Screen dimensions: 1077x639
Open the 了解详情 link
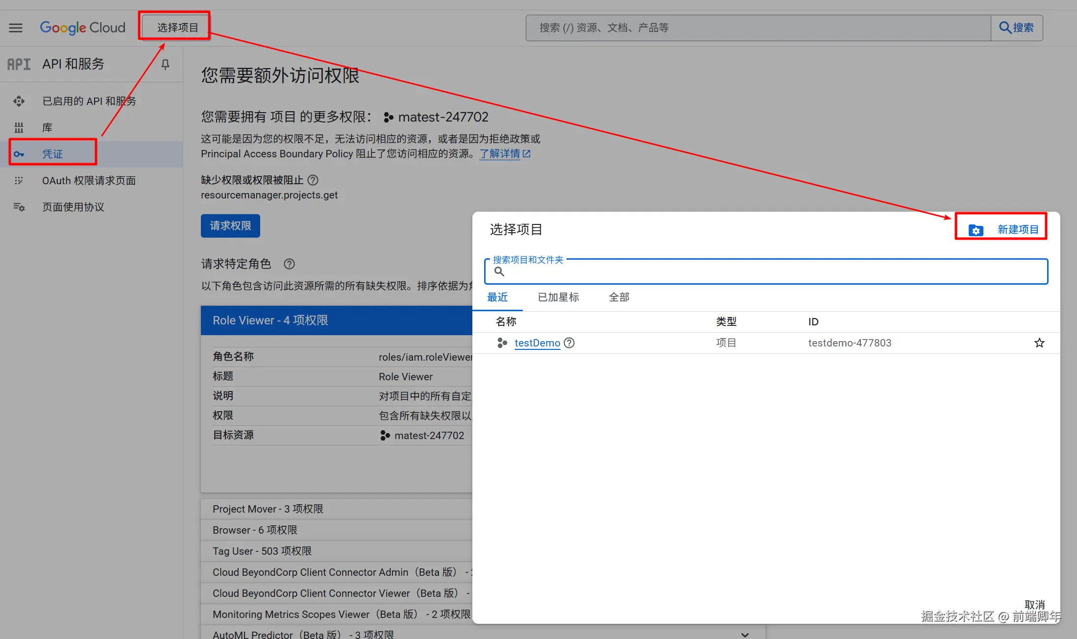500,153
